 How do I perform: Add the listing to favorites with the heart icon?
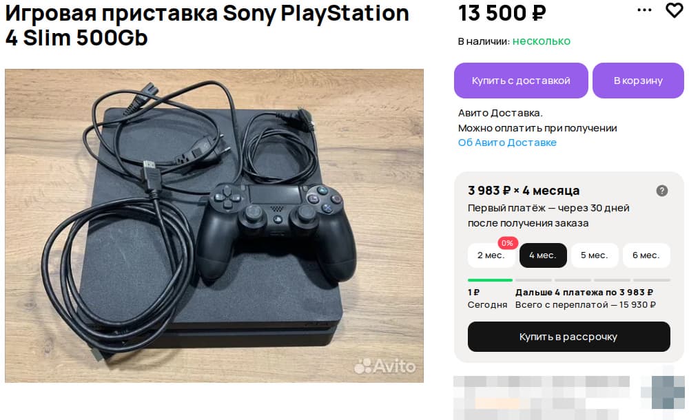click(x=673, y=10)
